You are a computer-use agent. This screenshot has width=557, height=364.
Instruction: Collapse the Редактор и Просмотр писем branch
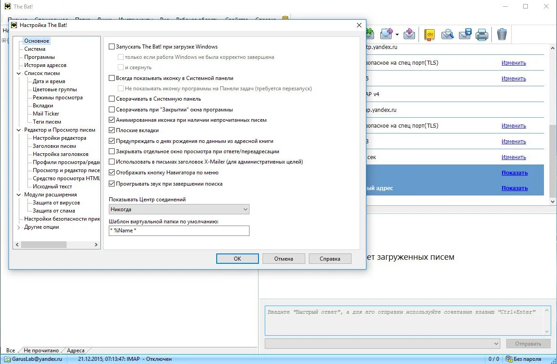19,130
